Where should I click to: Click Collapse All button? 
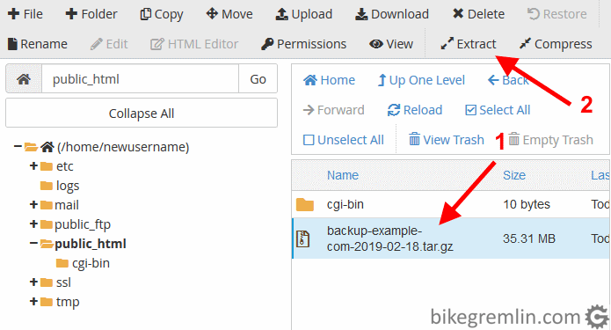point(142,114)
